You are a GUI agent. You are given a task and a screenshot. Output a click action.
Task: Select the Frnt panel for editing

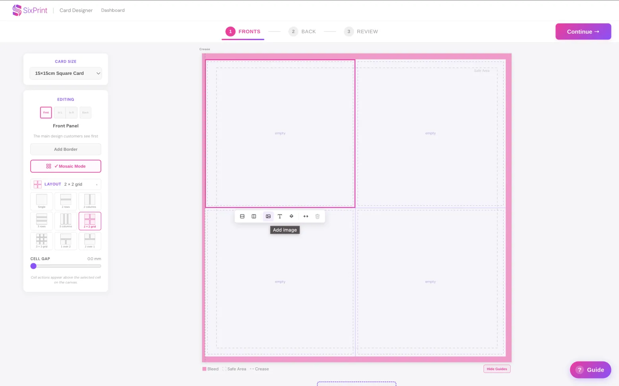click(46, 112)
